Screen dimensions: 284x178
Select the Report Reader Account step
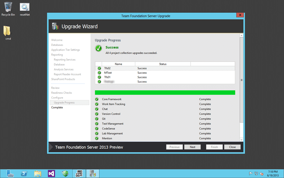point(67,74)
